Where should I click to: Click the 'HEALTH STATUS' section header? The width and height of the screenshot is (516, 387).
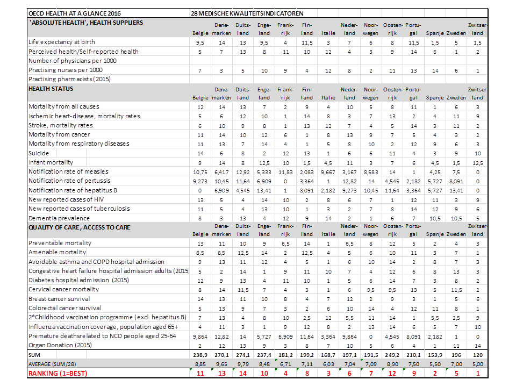(x=51, y=89)
